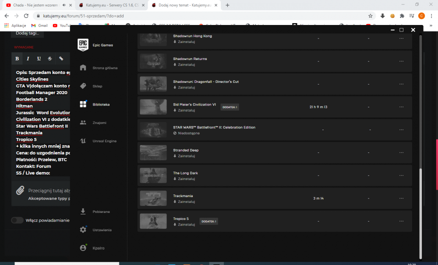Click the Niedostępne status under STAR WARS
The height and width of the screenshot is (265, 438).
tap(186, 133)
